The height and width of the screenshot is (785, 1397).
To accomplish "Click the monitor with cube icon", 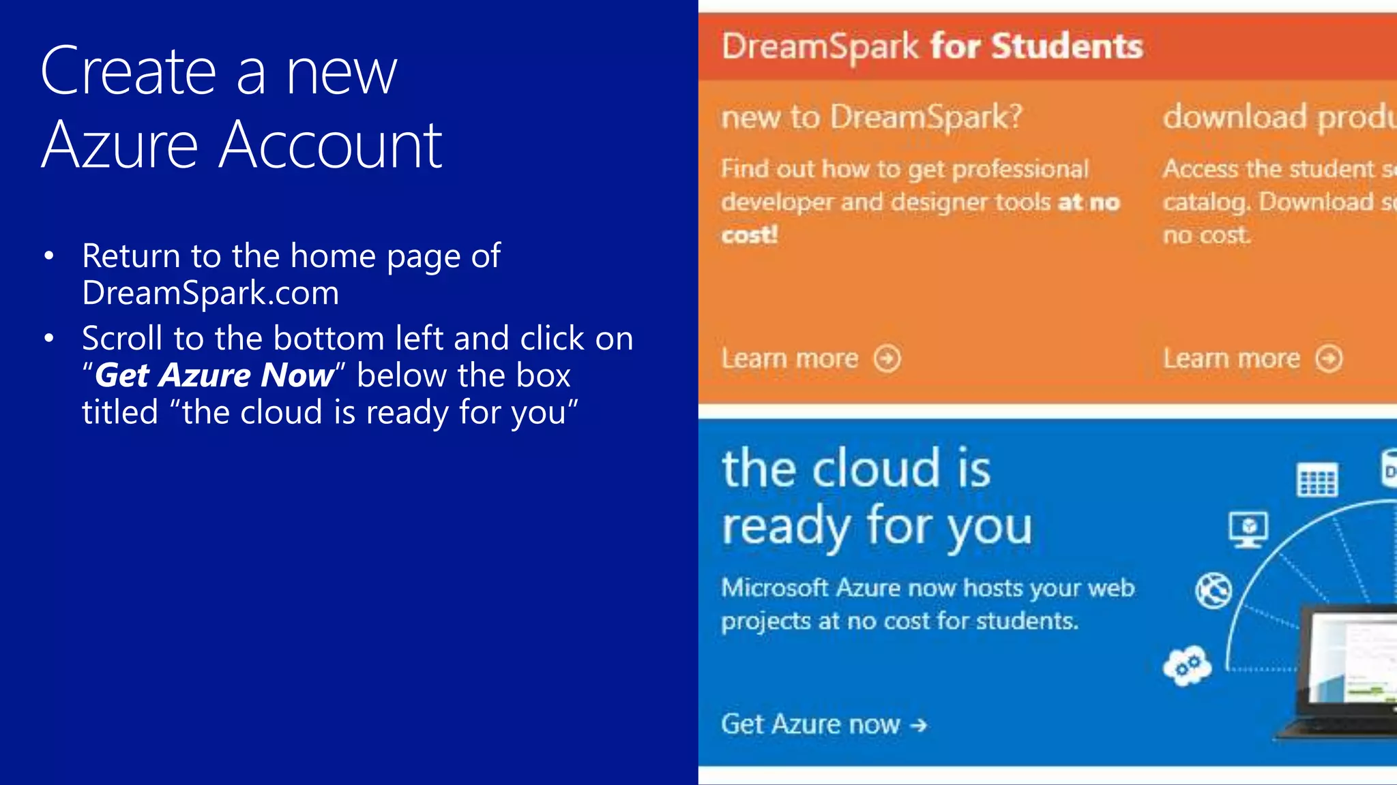I will point(1248,529).
